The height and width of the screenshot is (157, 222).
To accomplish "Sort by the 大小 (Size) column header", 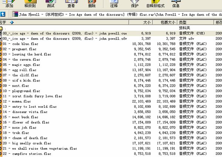I will 141,22.
